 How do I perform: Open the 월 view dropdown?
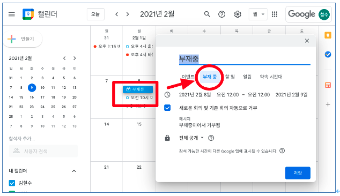pyautogui.click(x=258, y=14)
